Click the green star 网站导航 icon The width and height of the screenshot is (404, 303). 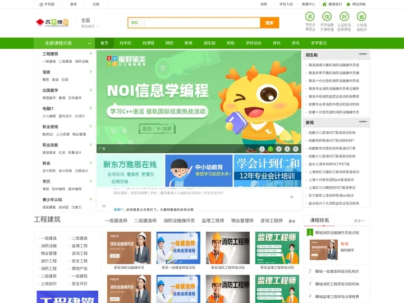(348, 4)
